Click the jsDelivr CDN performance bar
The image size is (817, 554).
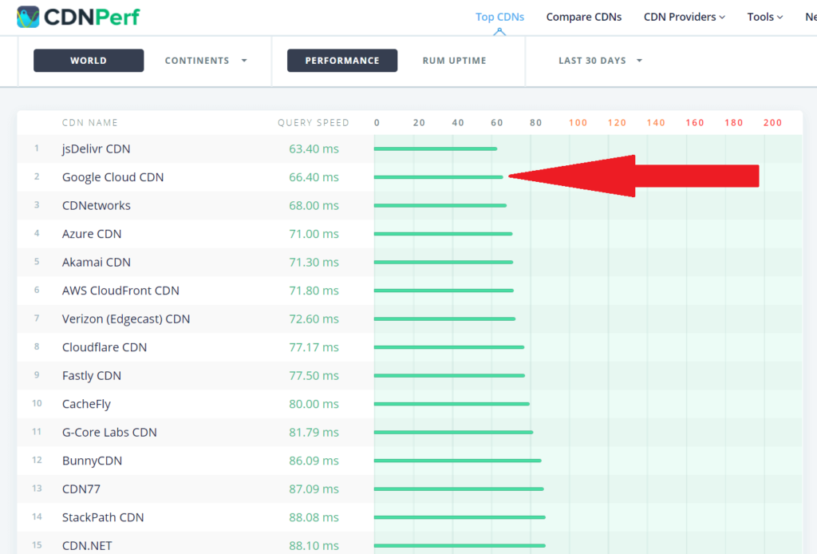[435, 148]
